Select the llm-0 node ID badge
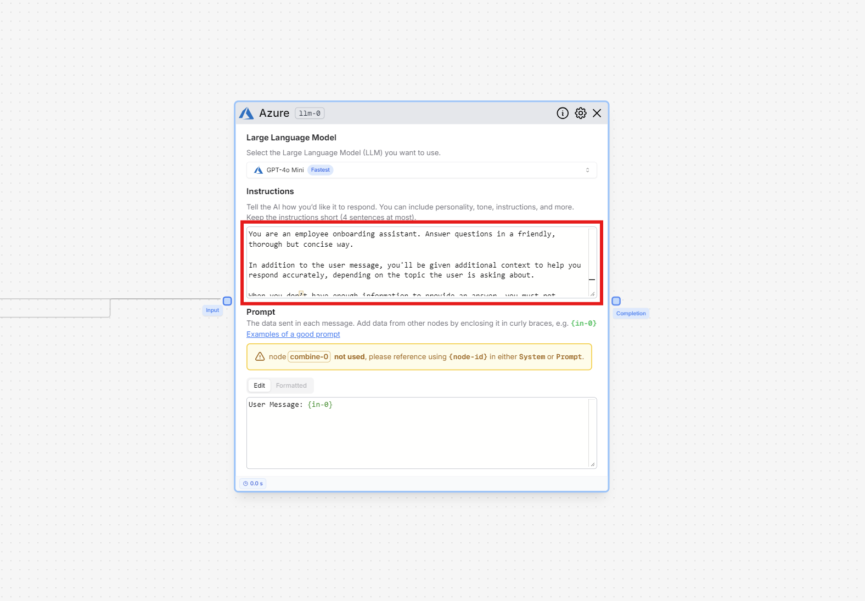 click(x=310, y=114)
